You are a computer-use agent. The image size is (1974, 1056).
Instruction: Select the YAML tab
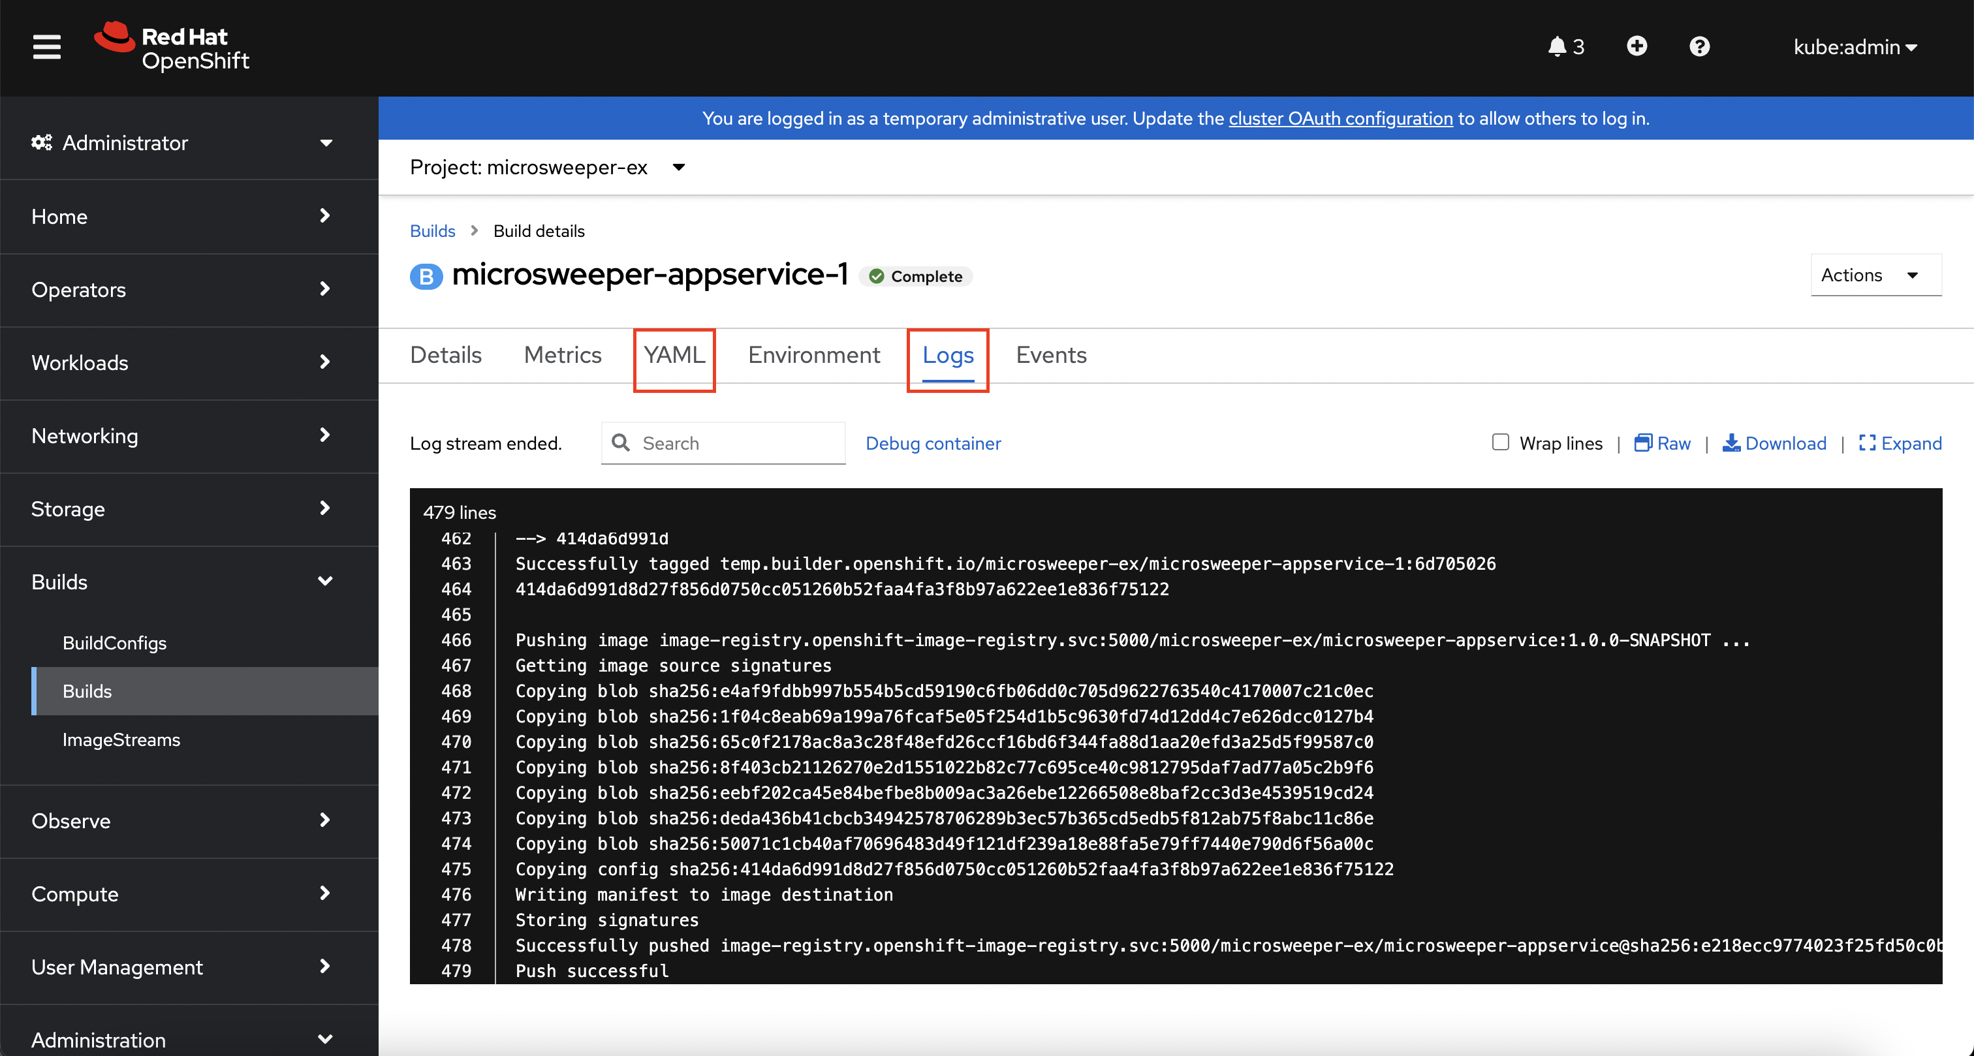[x=675, y=355]
